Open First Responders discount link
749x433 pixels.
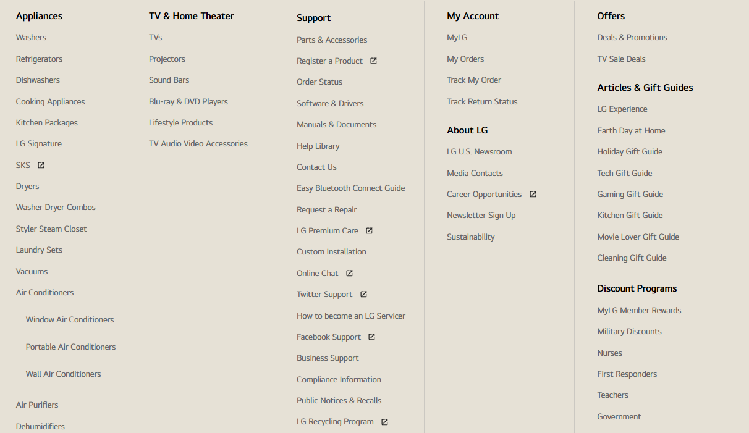(627, 374)
